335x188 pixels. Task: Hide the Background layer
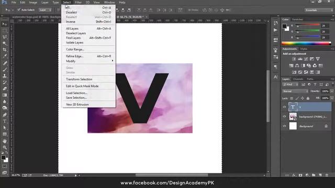284,126
